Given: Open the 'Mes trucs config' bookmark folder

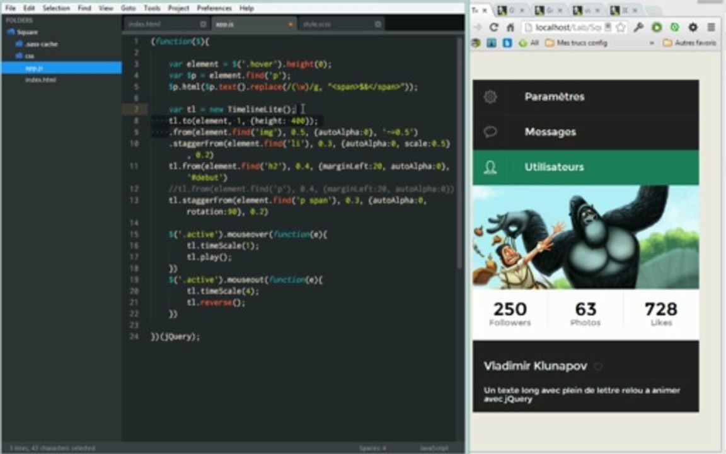Looking at the screenshot, I should pos(576,43).
